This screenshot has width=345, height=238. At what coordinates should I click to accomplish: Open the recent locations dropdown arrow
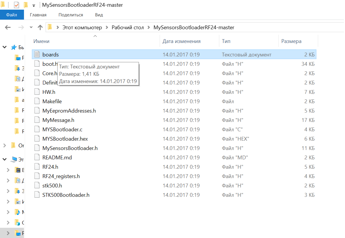31,27
